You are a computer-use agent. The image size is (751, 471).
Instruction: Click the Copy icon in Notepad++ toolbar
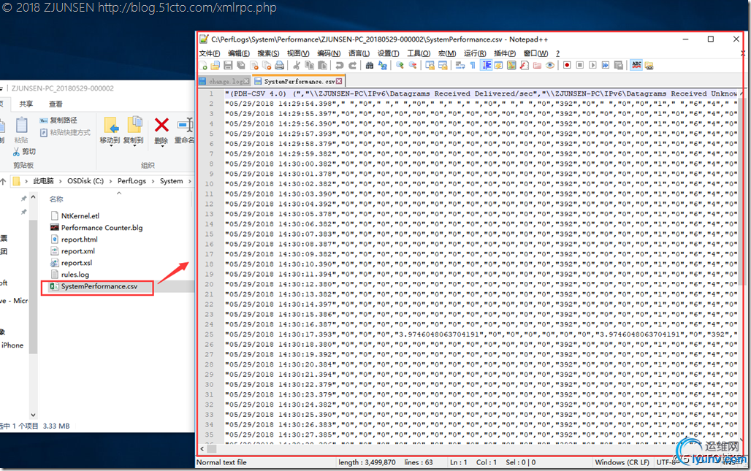click(x=310, y=66)
